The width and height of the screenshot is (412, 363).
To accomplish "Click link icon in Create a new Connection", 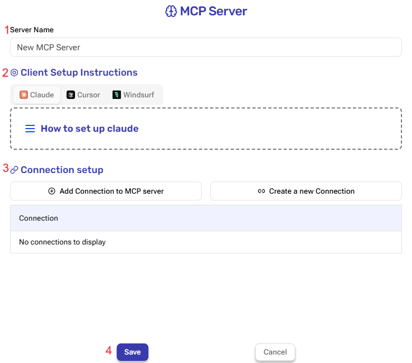I will [261, 191].
